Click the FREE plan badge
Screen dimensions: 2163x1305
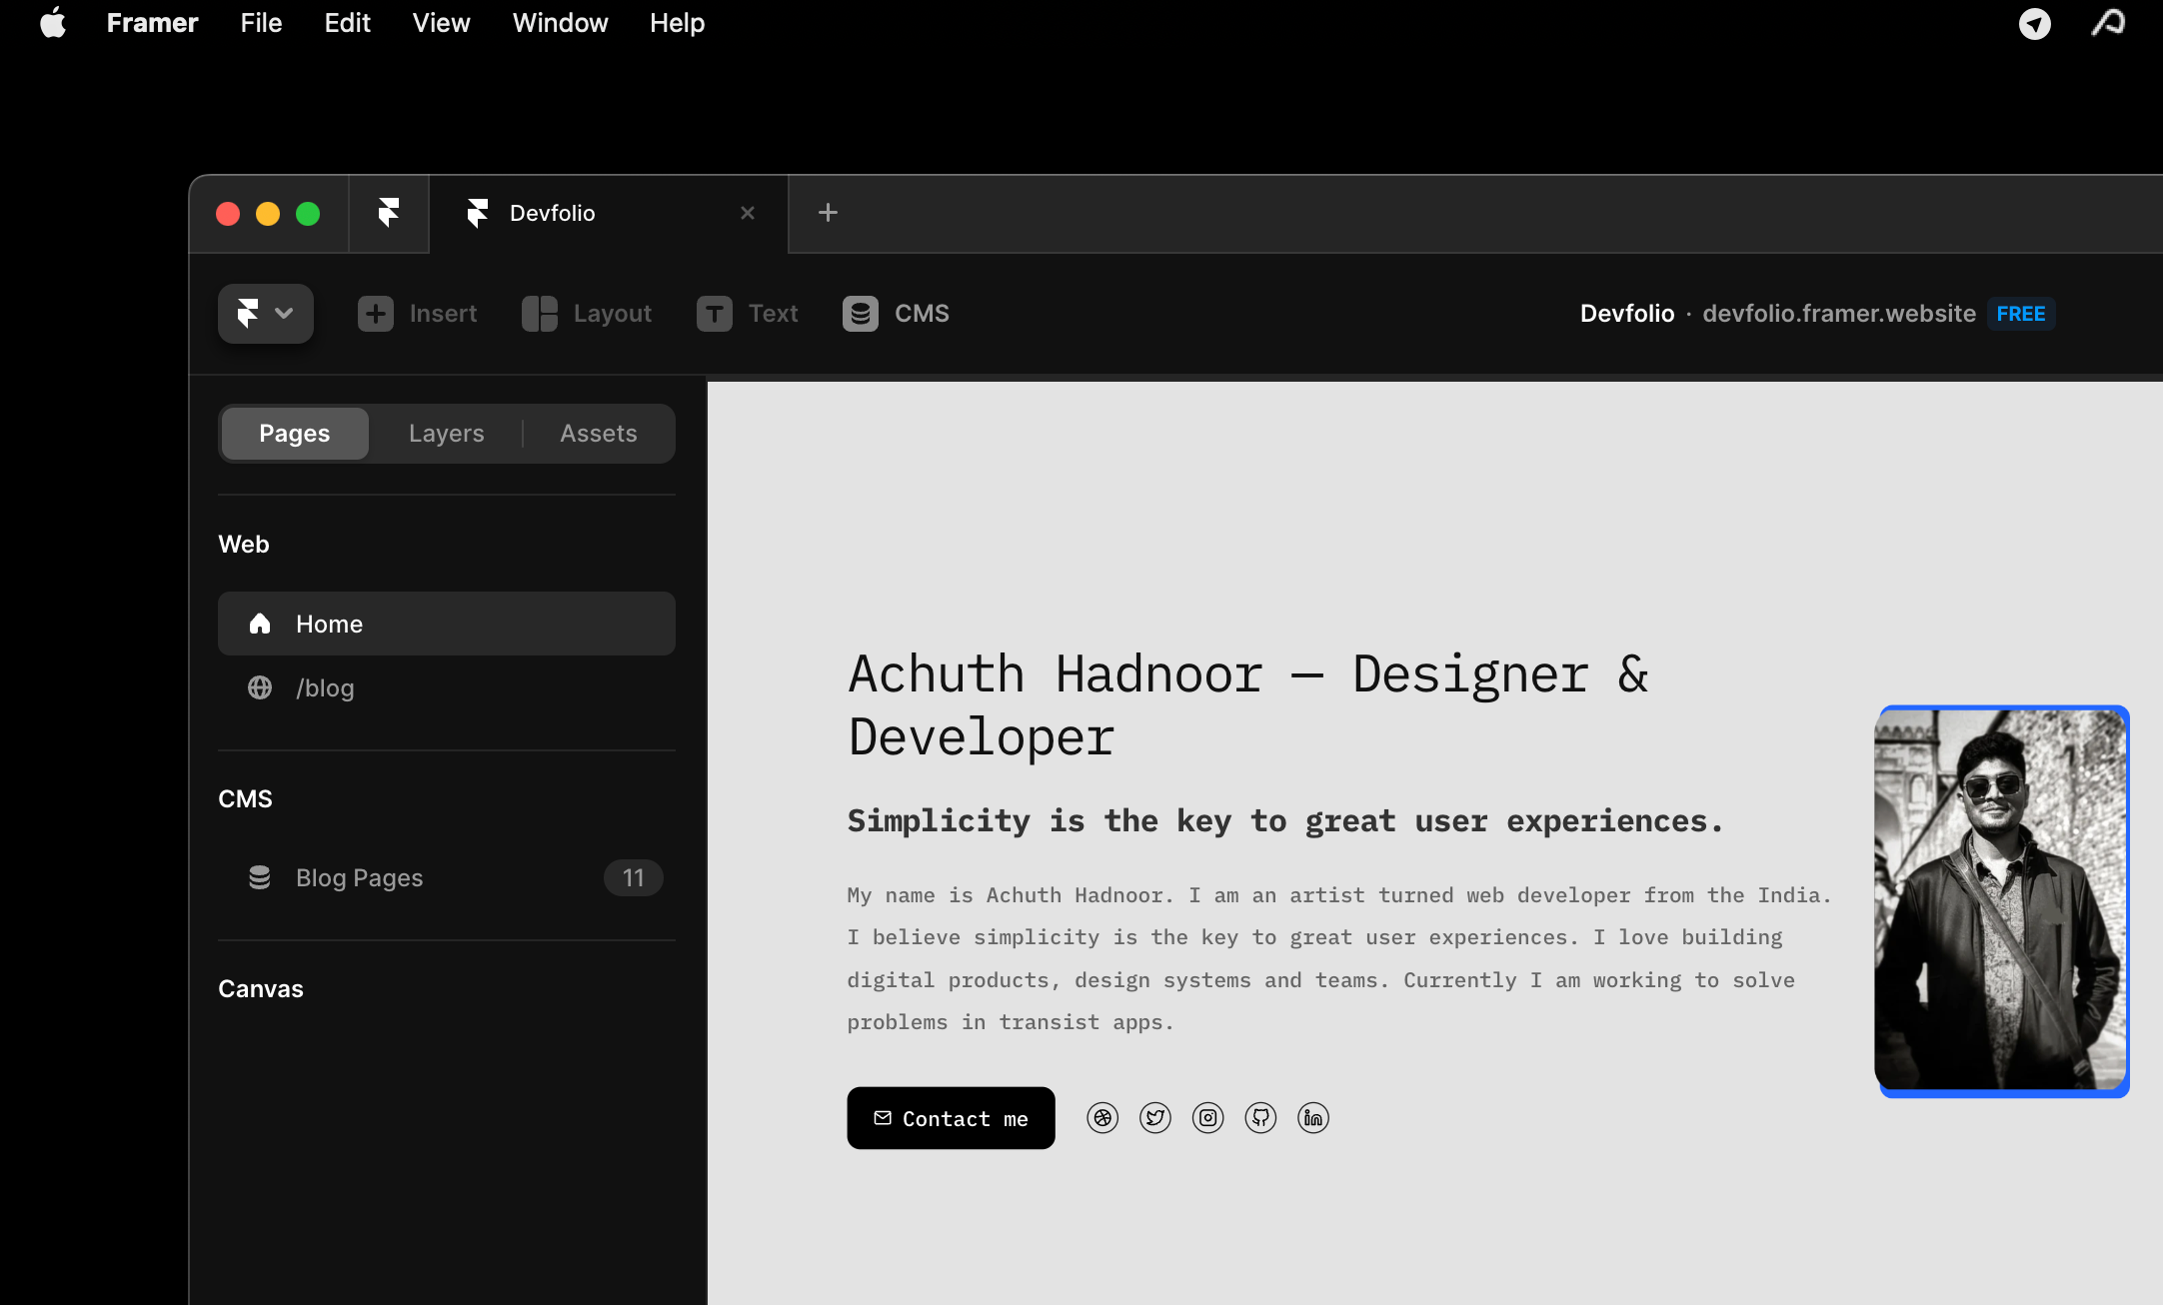2020,313
